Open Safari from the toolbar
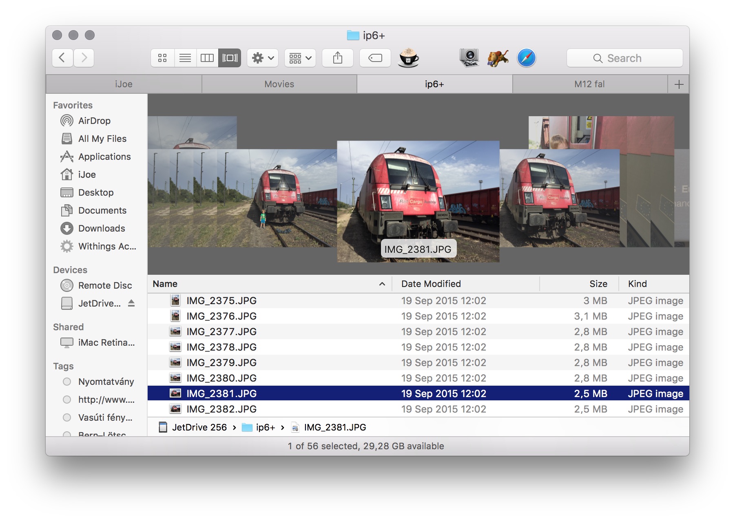 527,58
